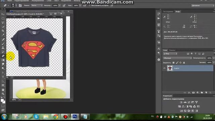Expand layer fill dropdown arrow

(214, 63)
